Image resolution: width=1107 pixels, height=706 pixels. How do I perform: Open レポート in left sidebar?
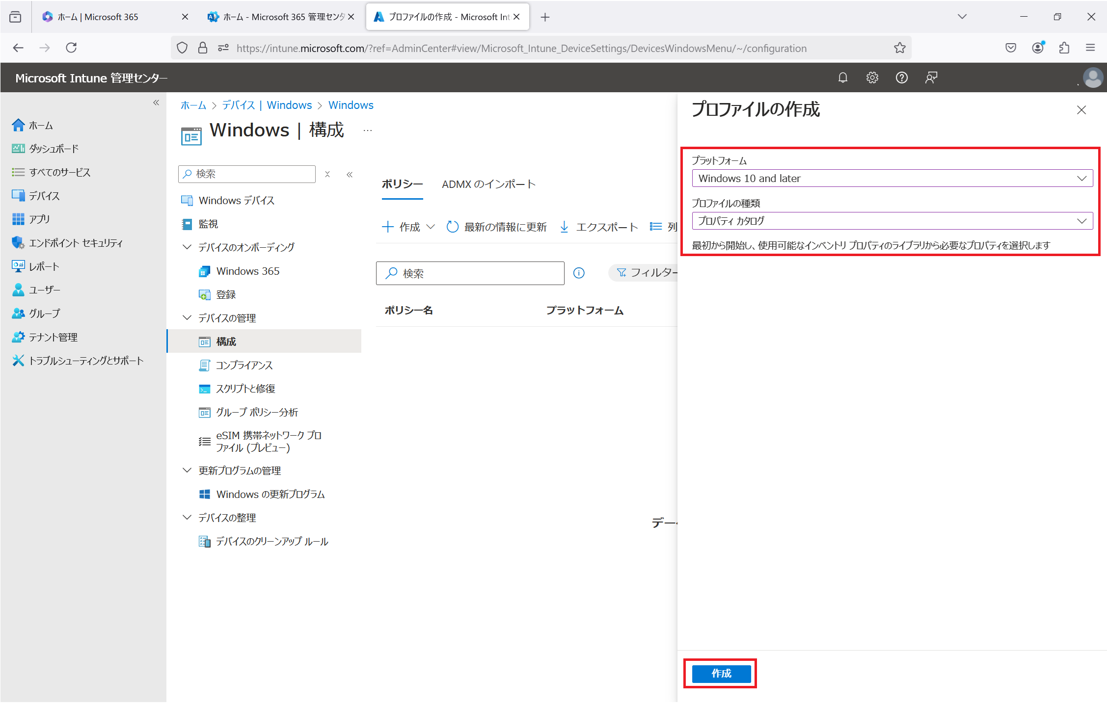coord(36,266)
